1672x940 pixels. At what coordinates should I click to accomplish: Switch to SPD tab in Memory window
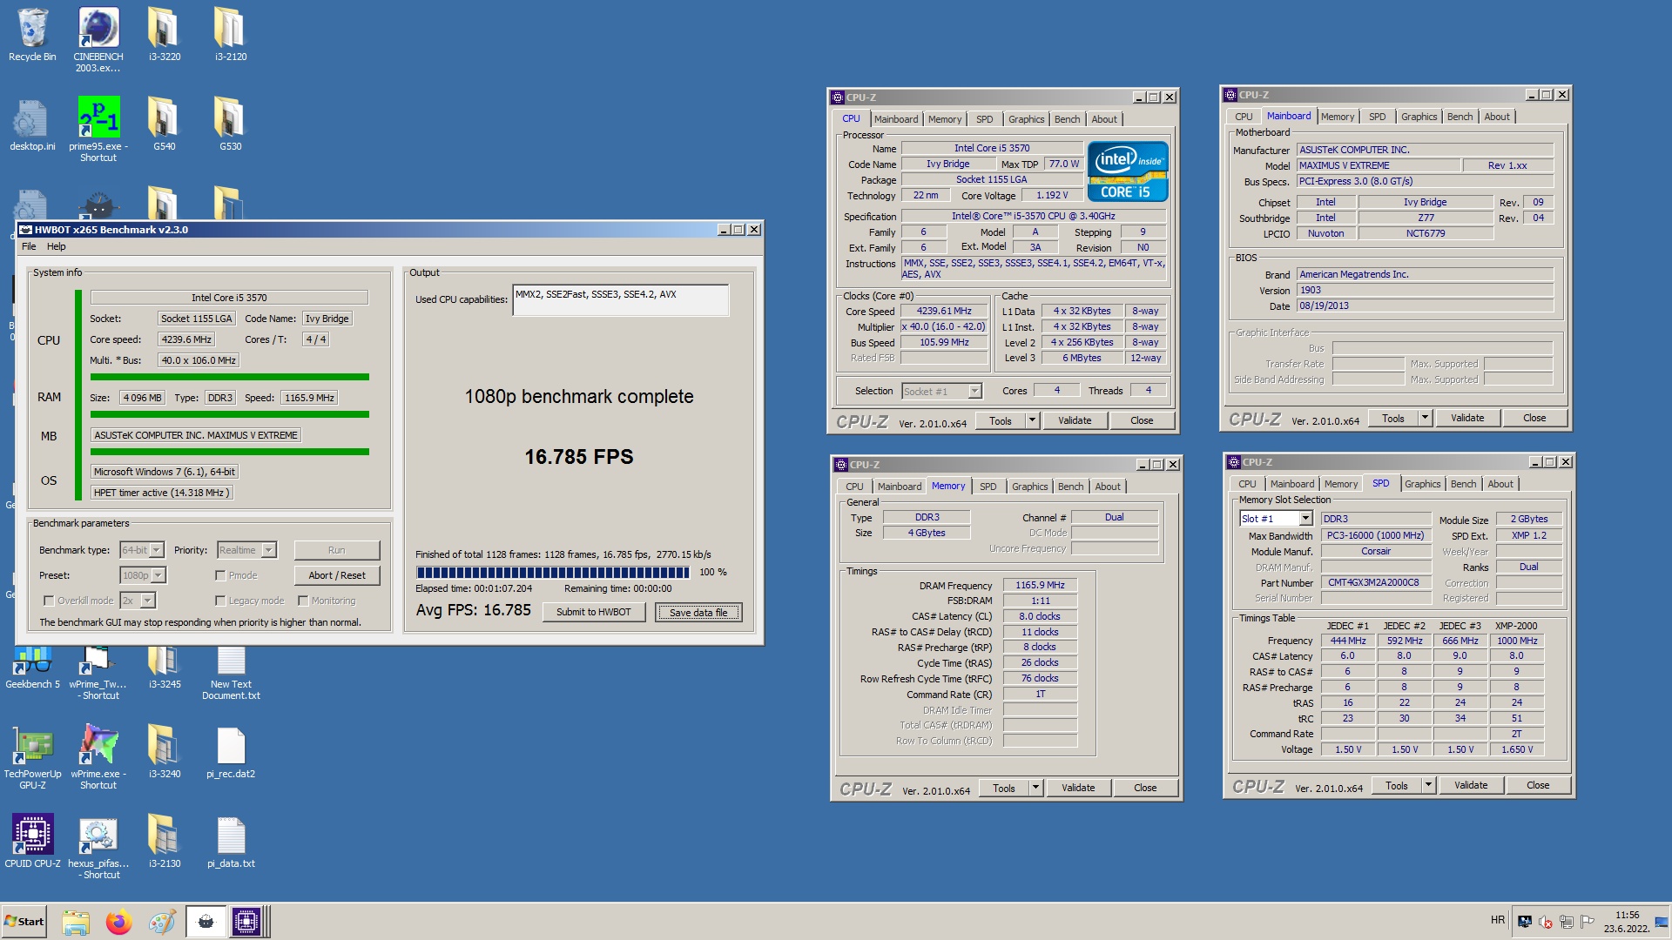pyautogui.click(x=988, y=487)
